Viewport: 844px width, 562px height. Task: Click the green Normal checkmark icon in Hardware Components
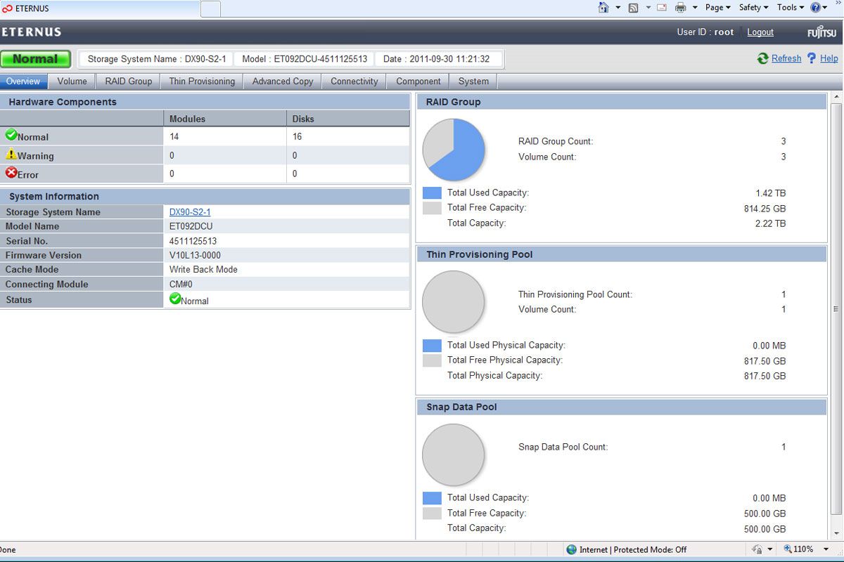click(x=11, y=135)
